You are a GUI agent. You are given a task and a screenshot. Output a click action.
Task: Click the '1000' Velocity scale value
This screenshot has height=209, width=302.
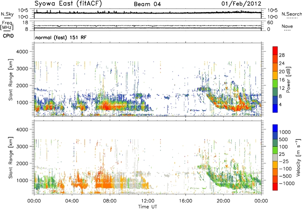(x=285, y=132)
